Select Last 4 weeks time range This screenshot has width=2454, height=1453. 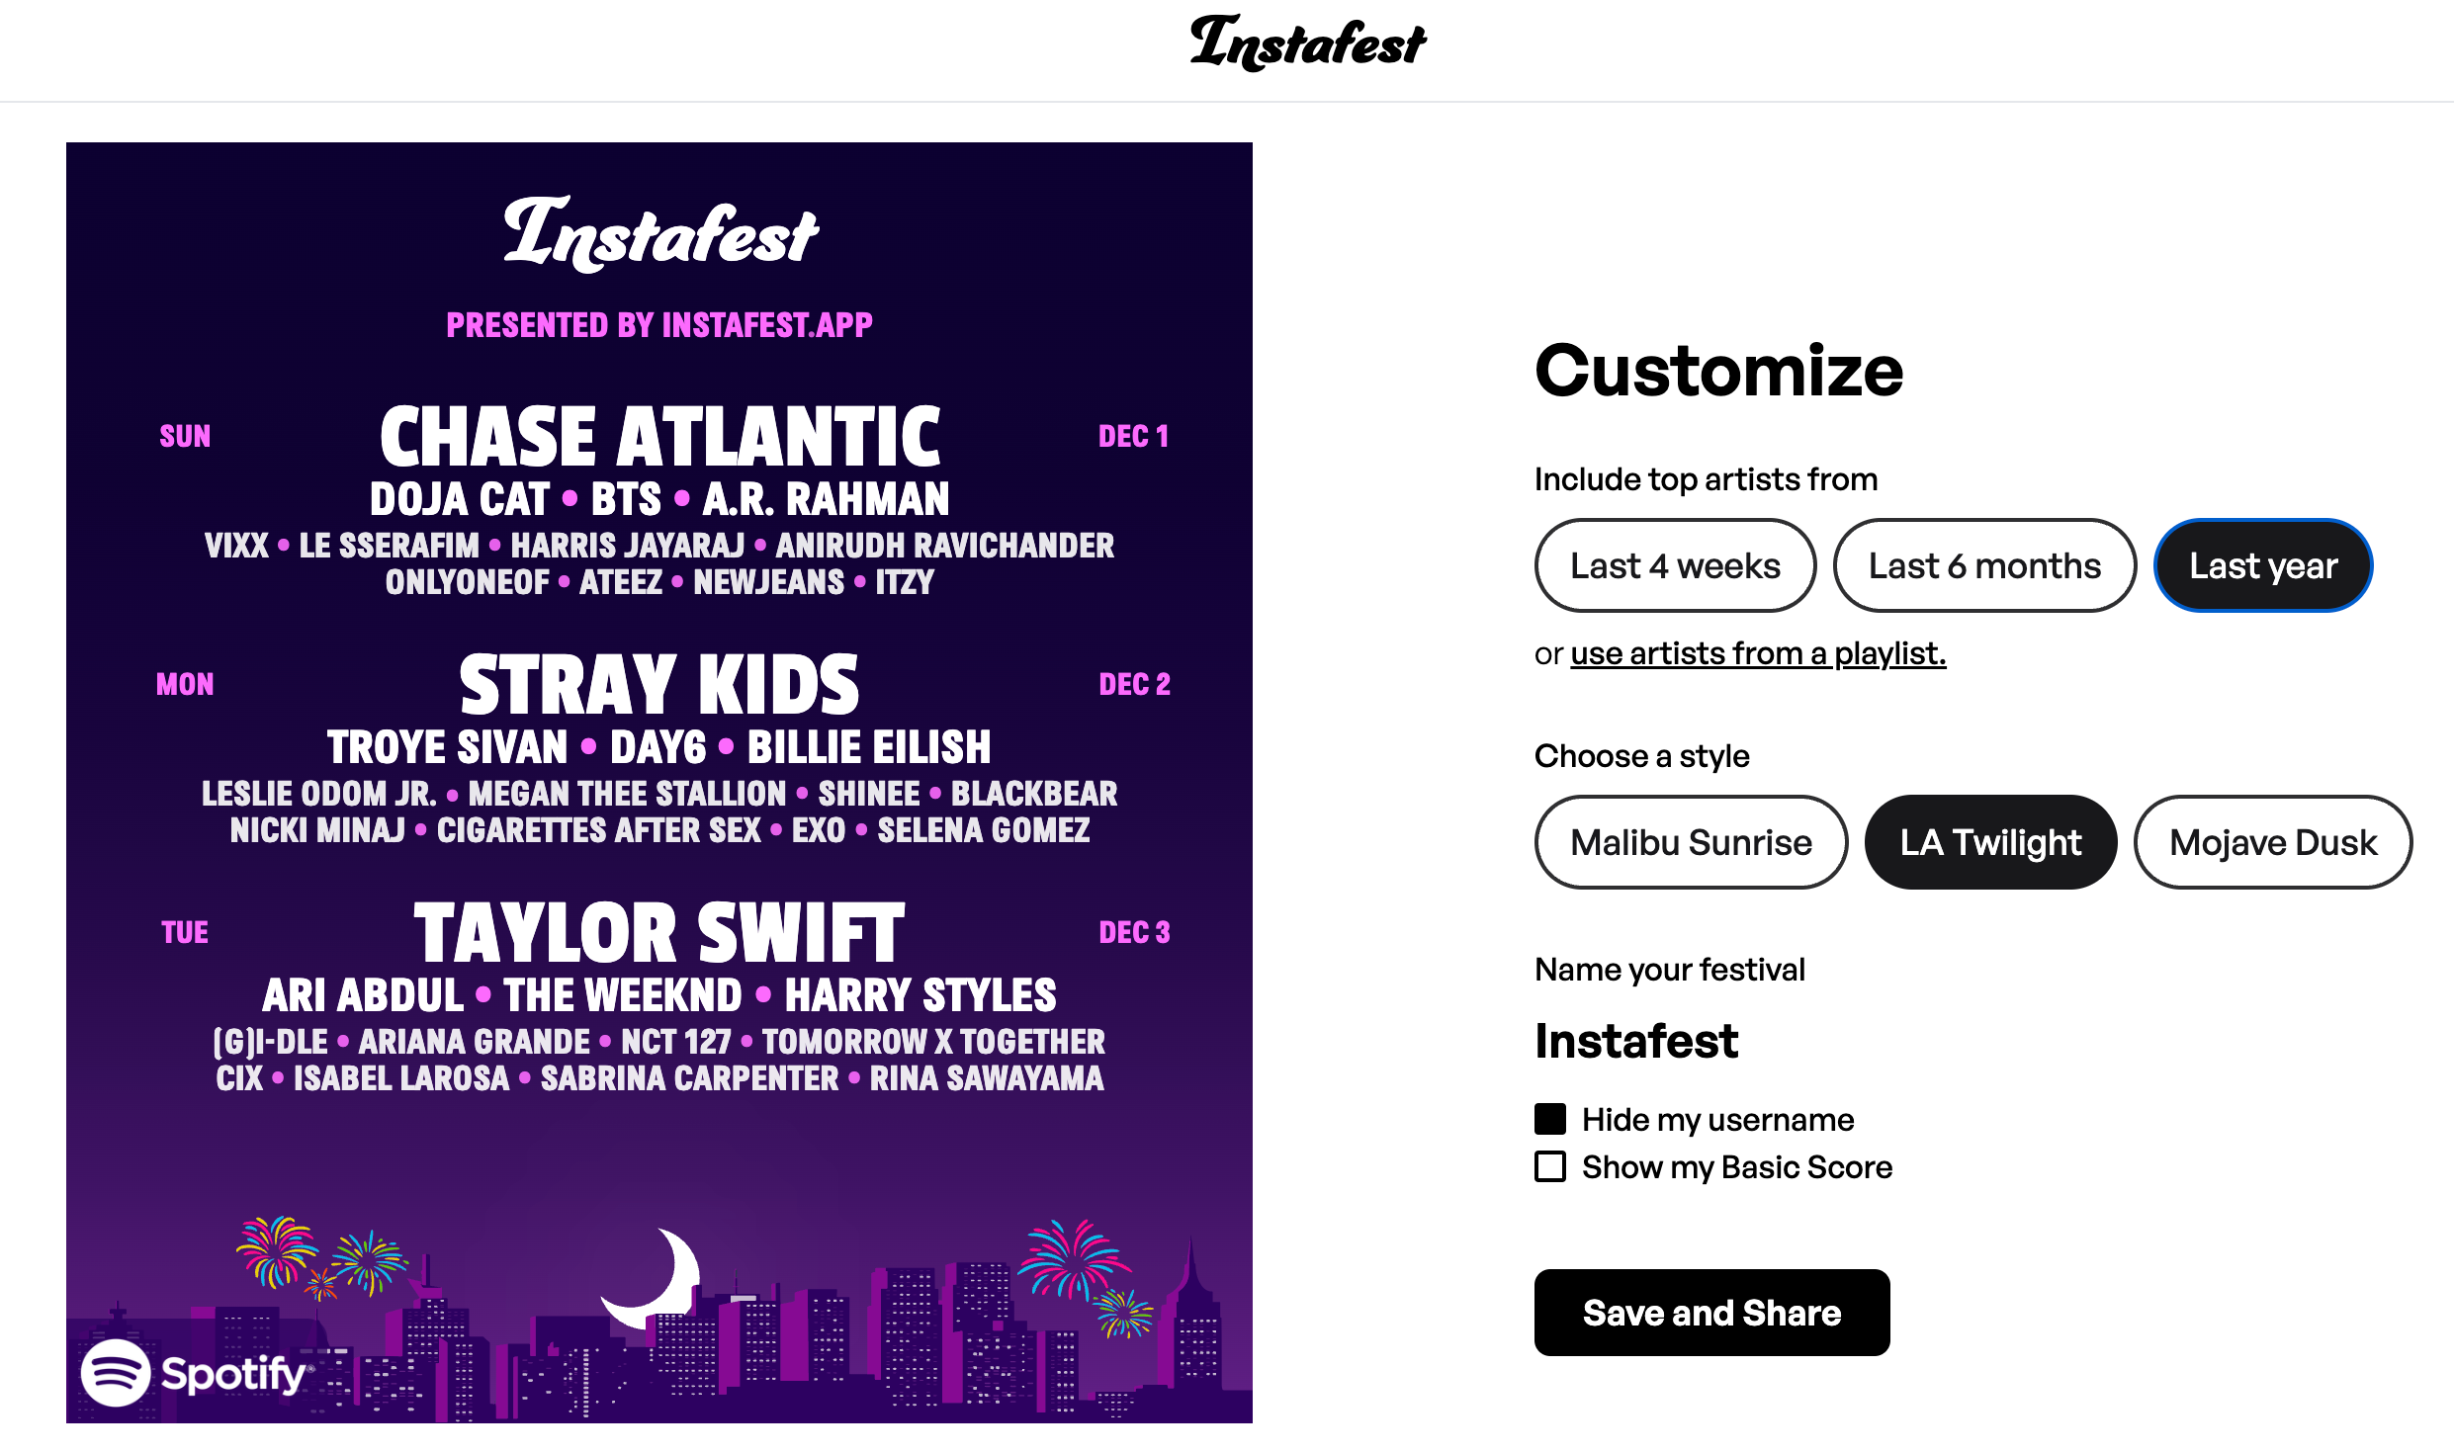click(x=1674, y=563)
